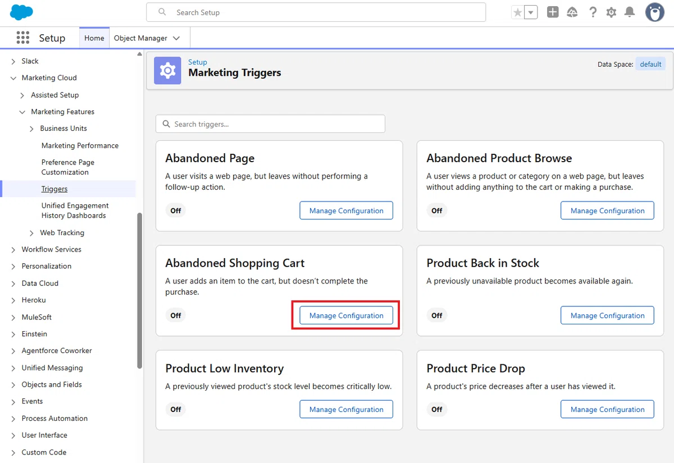Focus the Search Setup field
Viewport: 674px width, 463px height.
(x=316, y=12)
